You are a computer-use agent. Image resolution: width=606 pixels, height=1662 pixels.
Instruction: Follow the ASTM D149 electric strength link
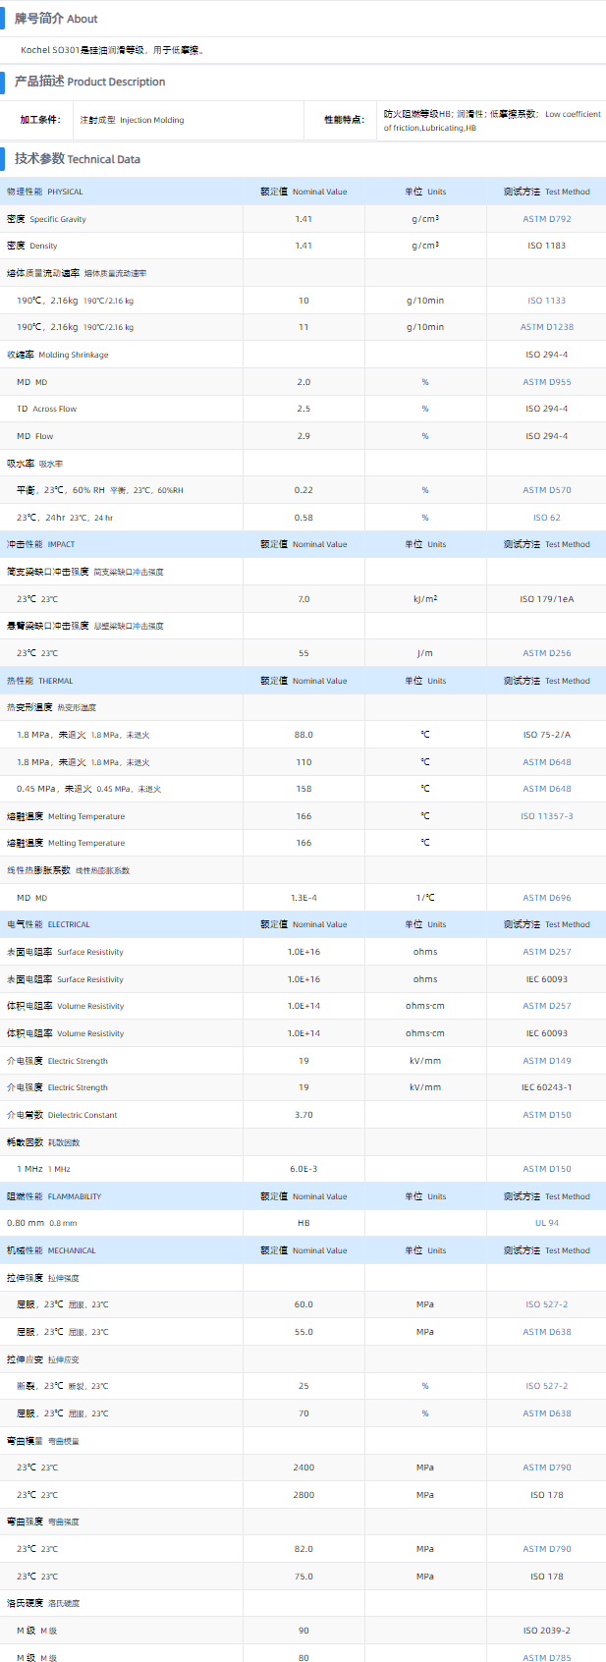tap(546, 1061)
